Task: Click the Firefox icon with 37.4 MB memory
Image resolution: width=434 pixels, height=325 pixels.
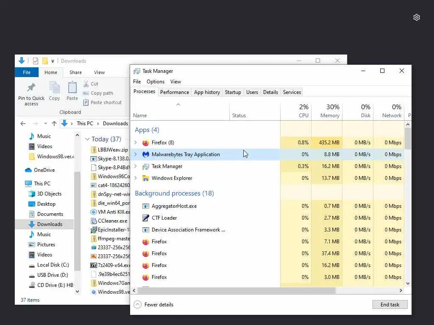Action: click(146, 253)
